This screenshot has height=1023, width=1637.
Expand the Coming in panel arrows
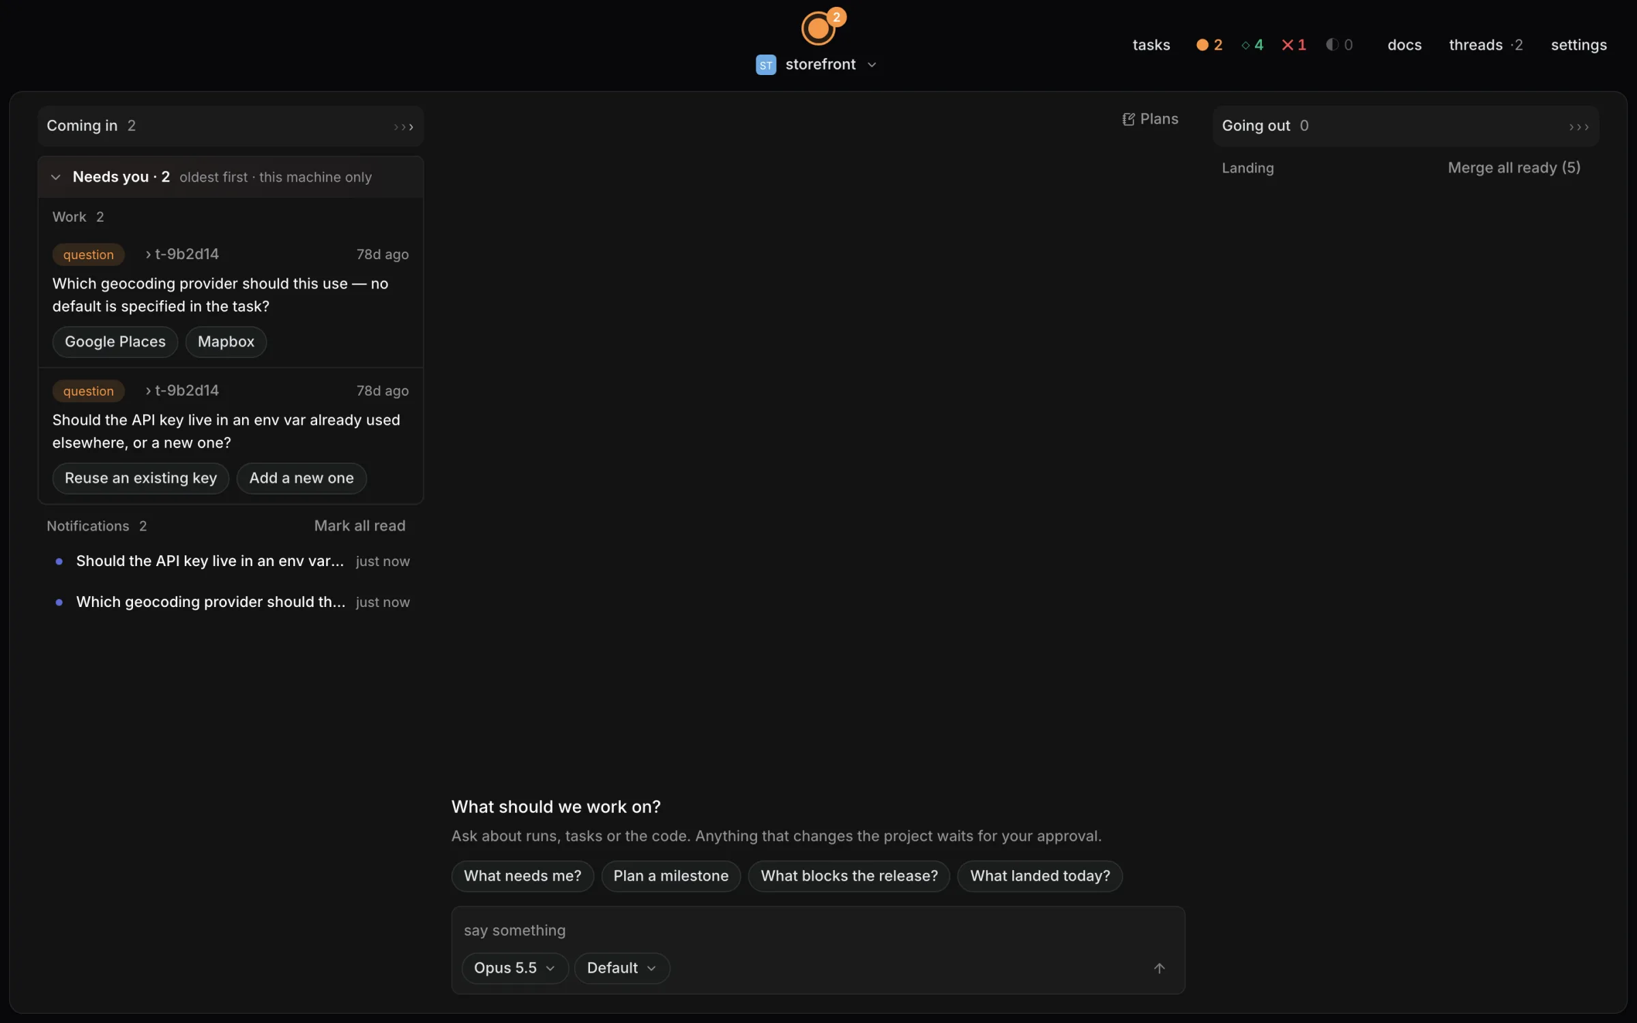(x=403, y=127)
